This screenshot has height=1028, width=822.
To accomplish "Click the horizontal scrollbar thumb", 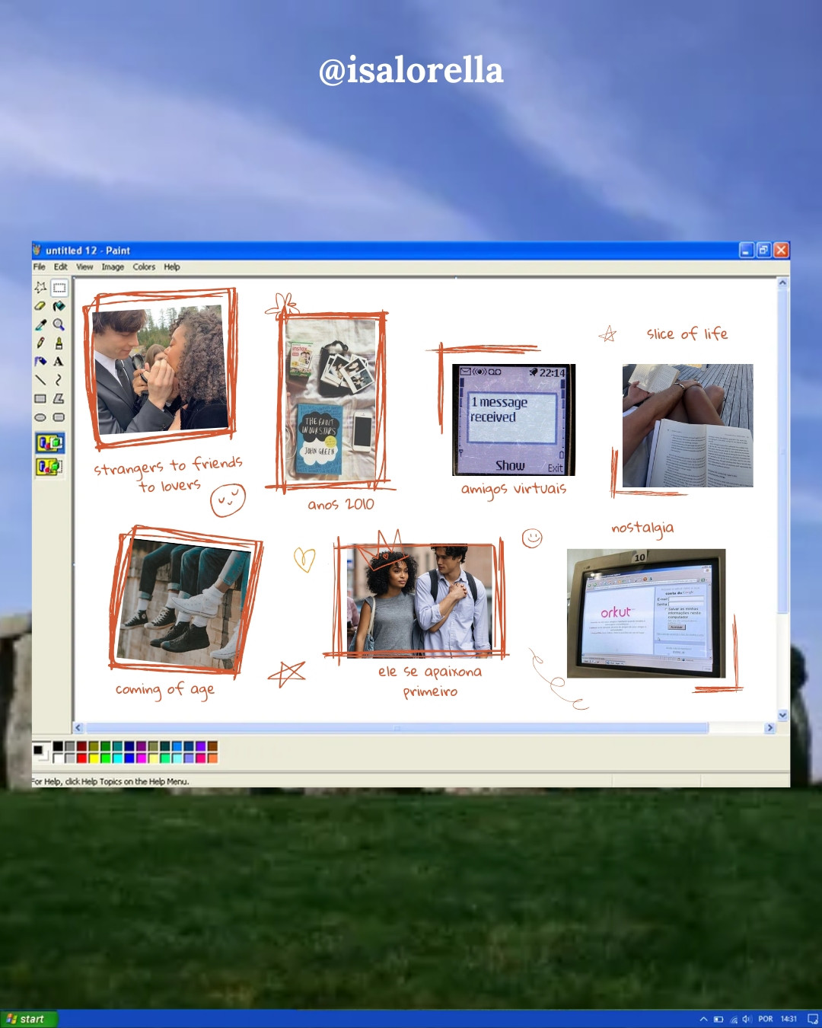I will pyautogui.click(x=397, y=728).
